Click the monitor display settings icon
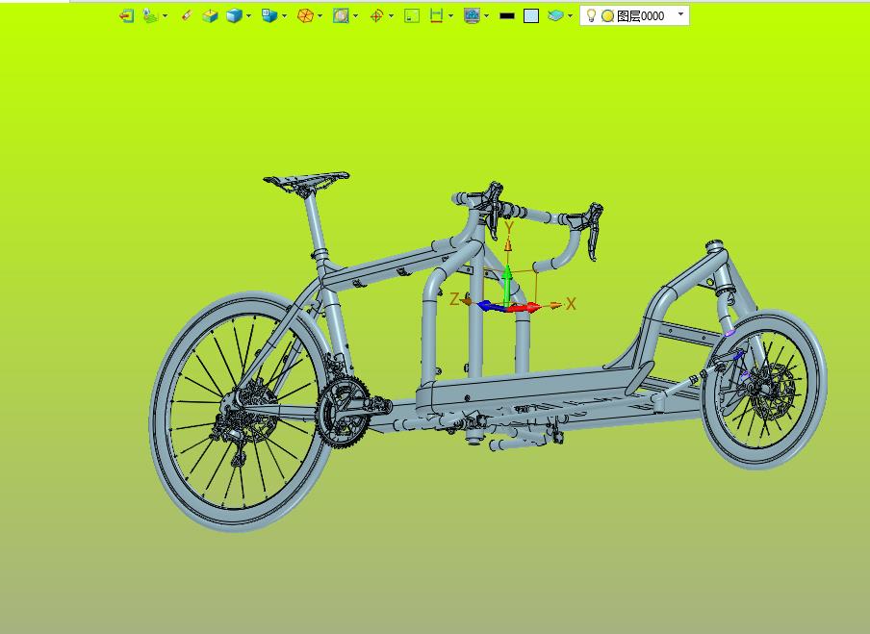 click(471, 15)
